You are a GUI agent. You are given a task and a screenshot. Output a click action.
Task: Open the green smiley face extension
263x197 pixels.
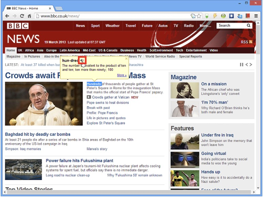pos(223,16)
